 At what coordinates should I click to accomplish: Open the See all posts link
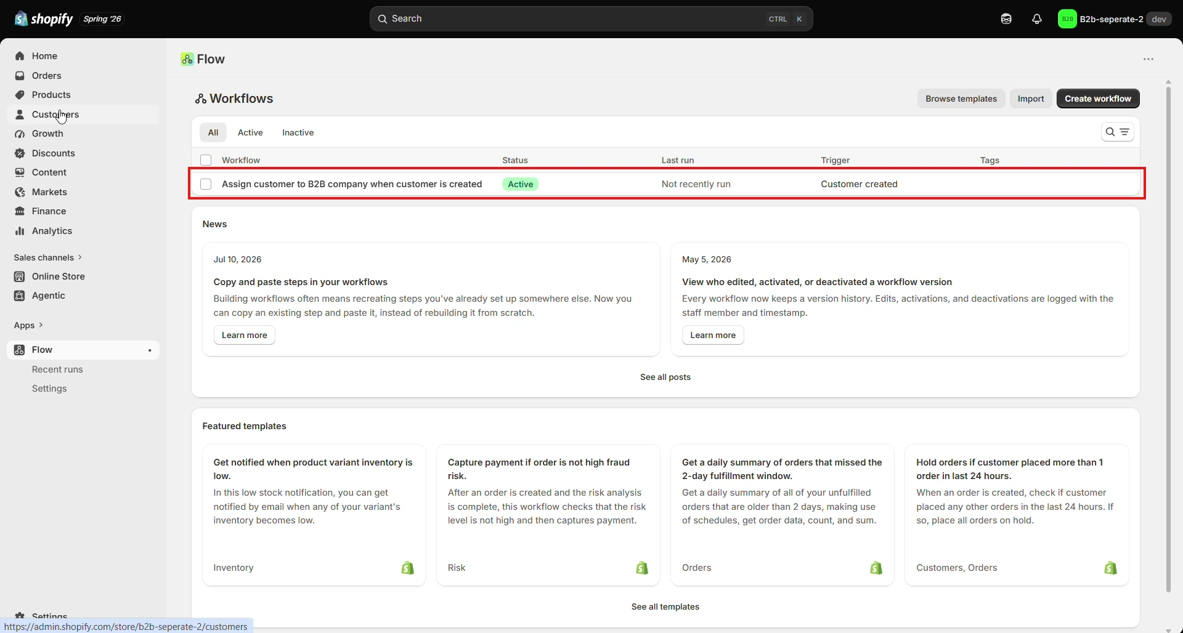pyautogui.click(x=665, y=377)
